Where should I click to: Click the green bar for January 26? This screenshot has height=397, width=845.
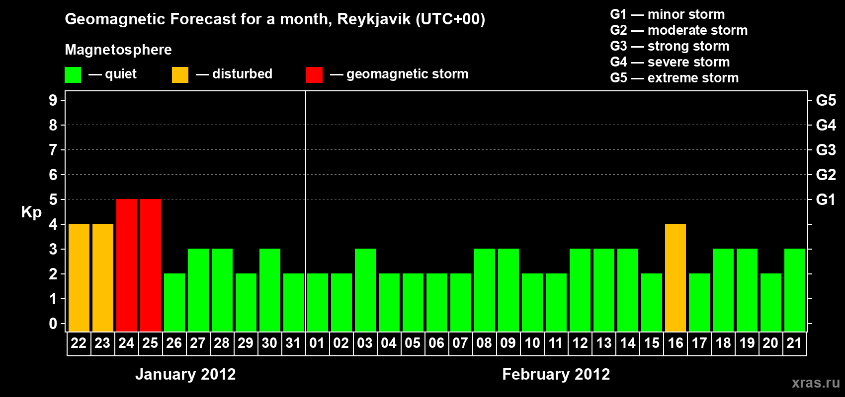[174, 302]
